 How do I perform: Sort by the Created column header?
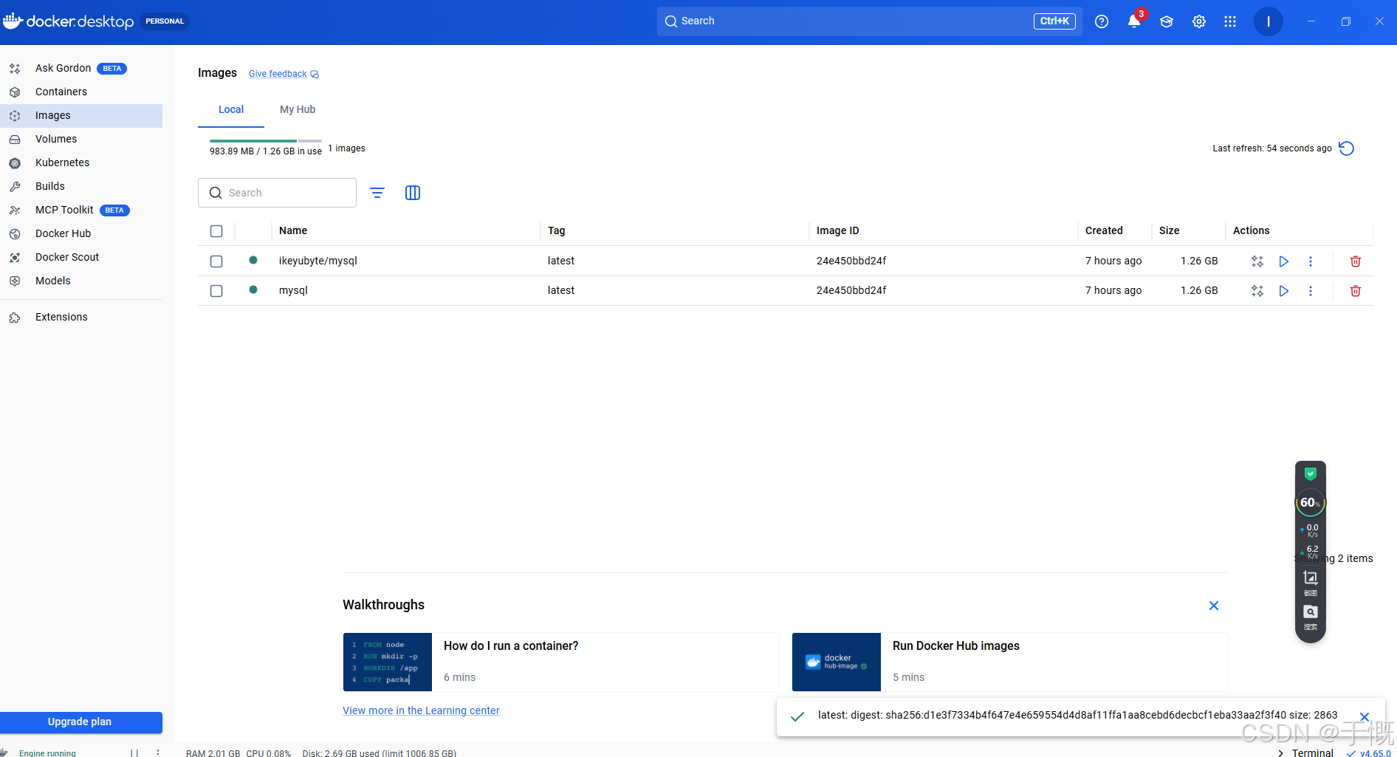pos(1104,230)
